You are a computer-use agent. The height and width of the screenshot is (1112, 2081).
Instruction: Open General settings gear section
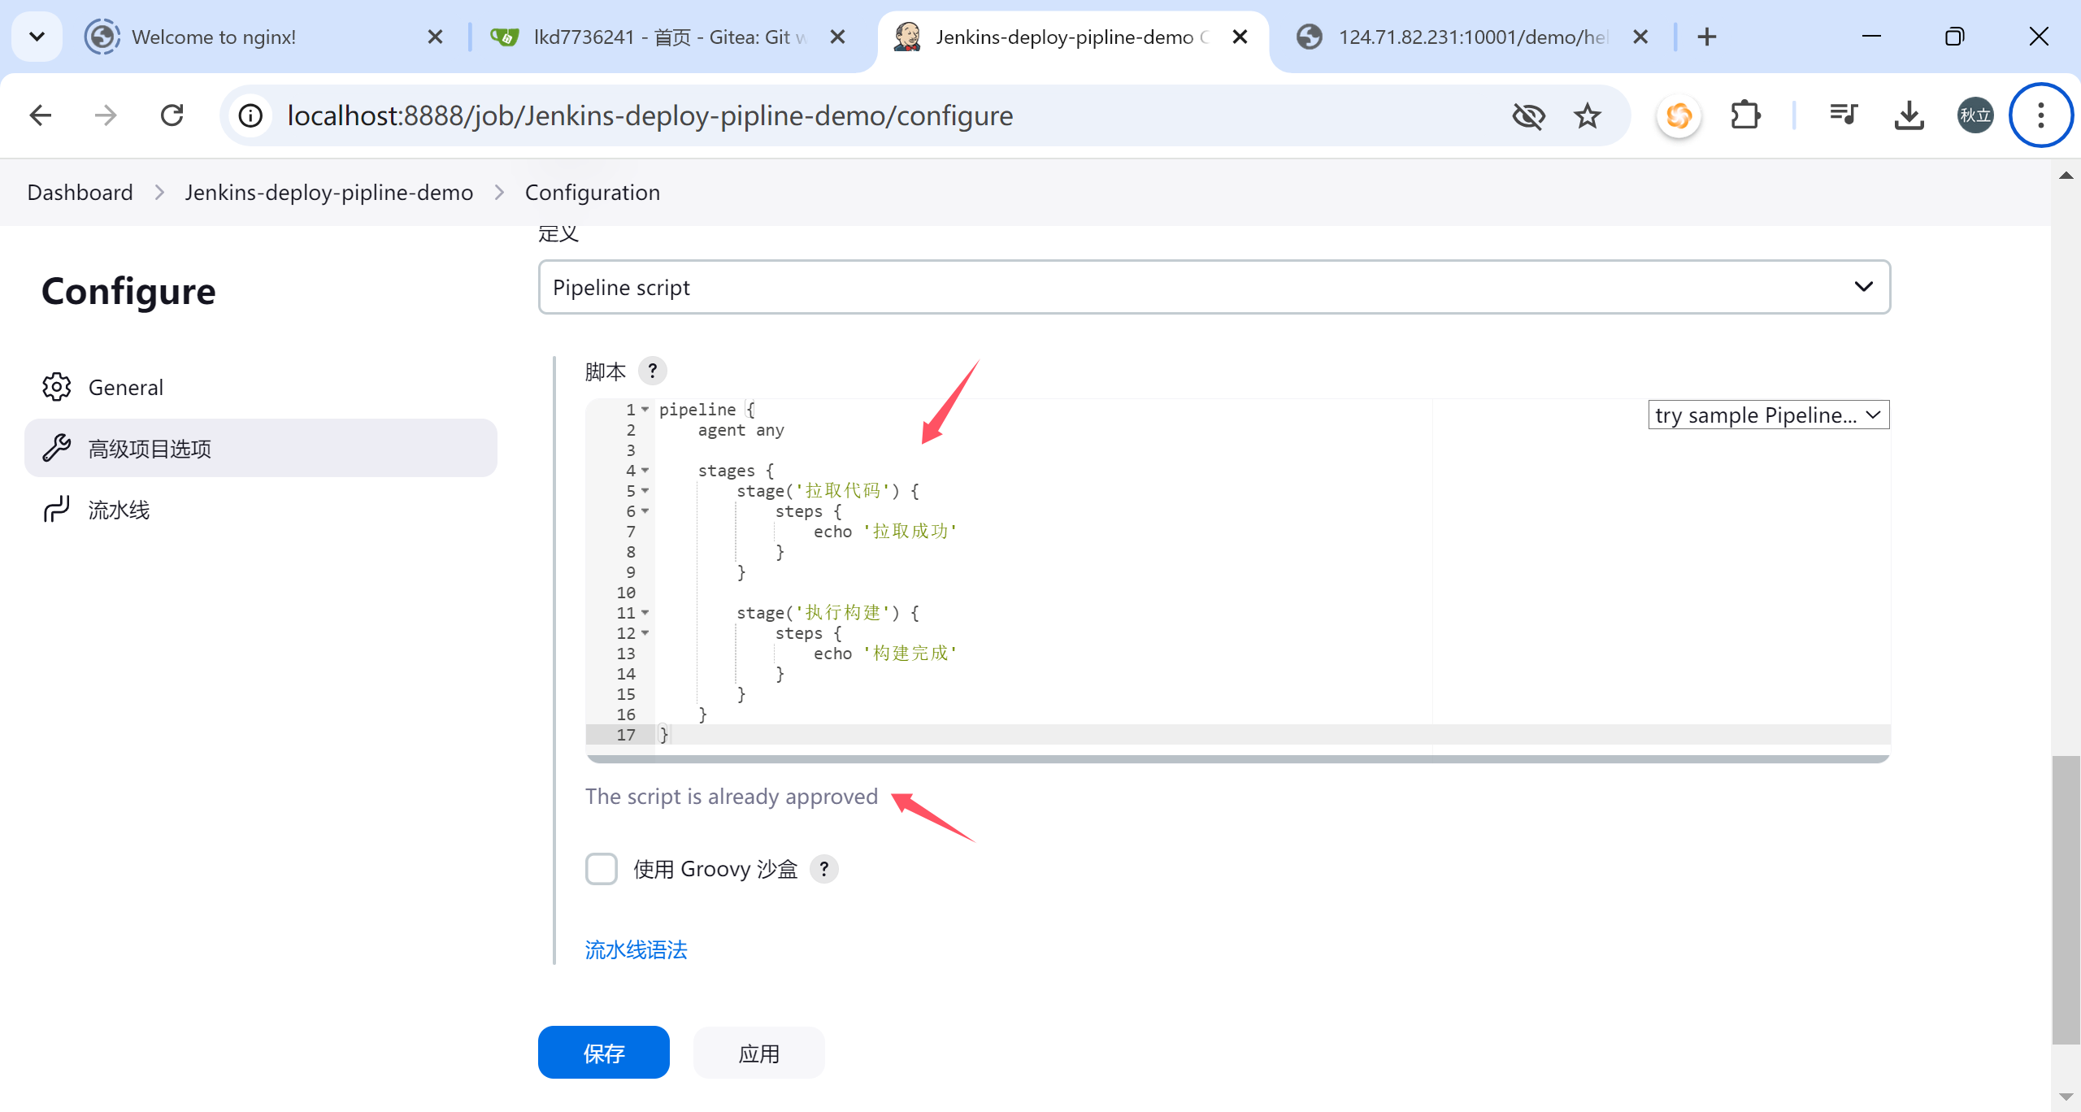point(125,387)
